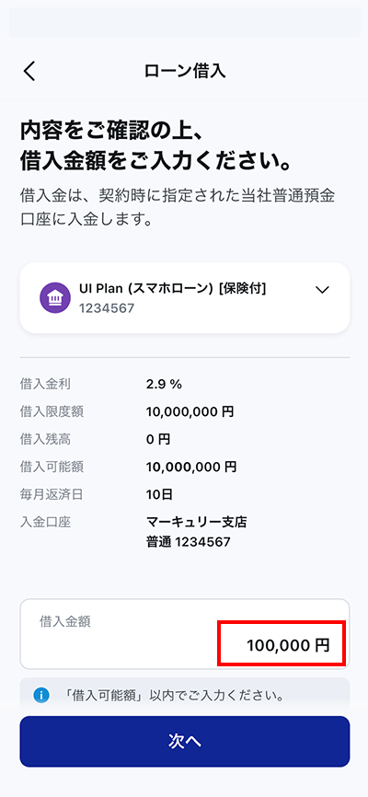Click the 借入残高 0 円 value
The image size is (368, 797).
tap(157, 439)
